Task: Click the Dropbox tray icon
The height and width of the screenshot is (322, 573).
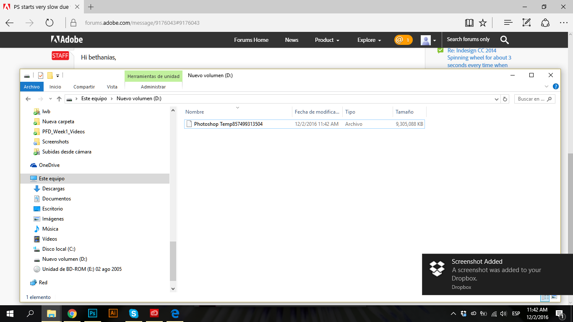Action: (464, 314)
